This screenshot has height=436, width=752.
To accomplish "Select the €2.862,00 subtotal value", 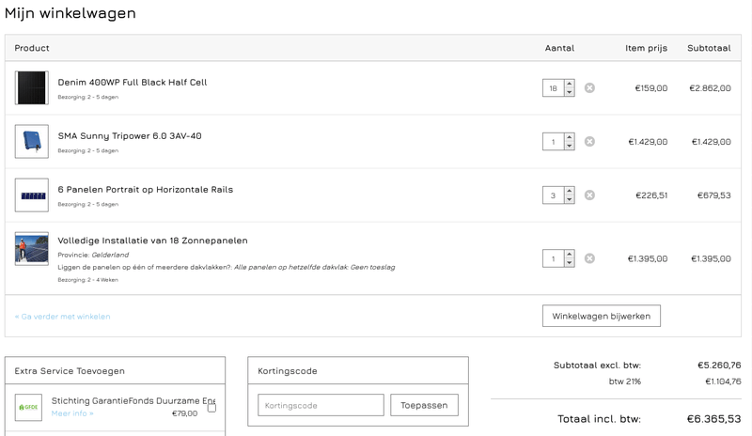I will pos(710,88).
